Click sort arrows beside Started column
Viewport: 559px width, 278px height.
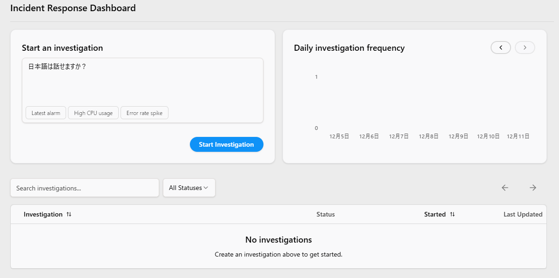[x=452, y=214]
